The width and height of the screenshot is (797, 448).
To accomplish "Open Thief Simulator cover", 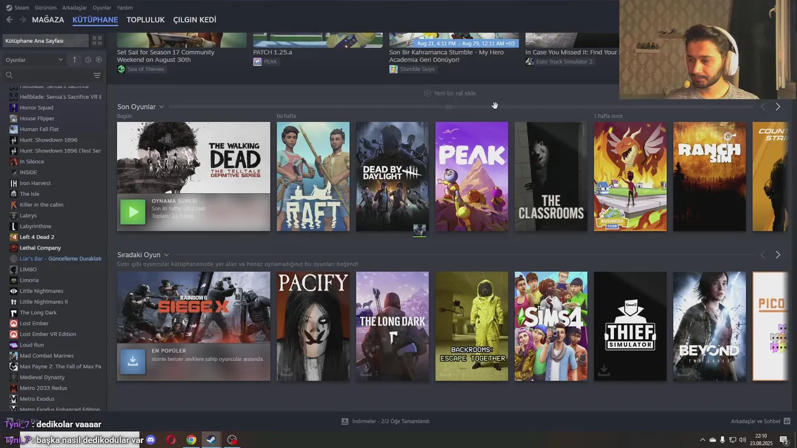I will [630, 326].
